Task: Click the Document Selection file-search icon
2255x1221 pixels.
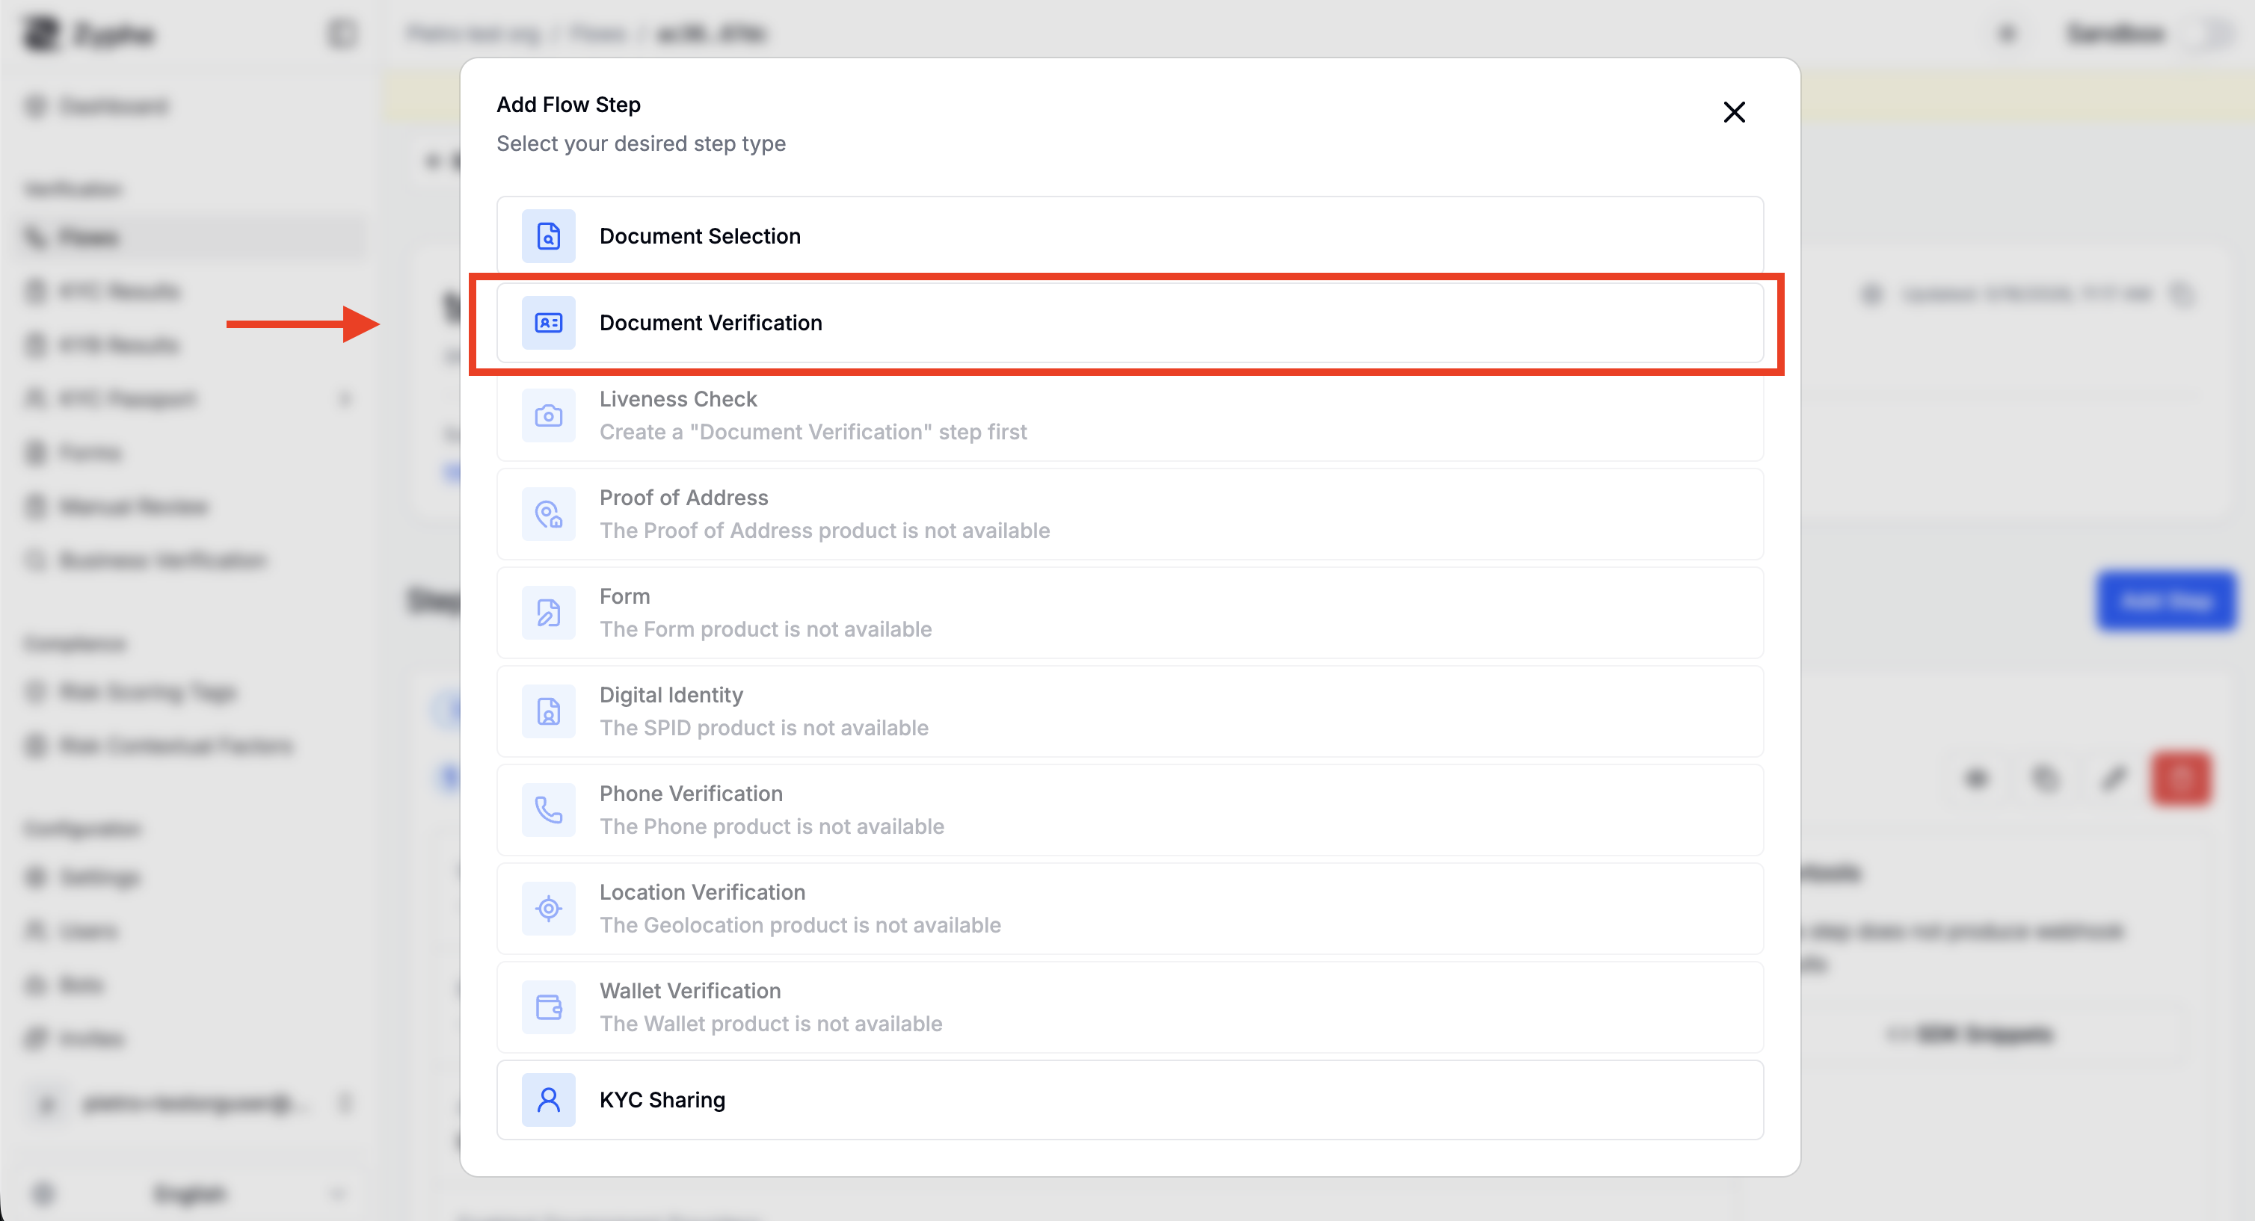Action: point(549,236)
